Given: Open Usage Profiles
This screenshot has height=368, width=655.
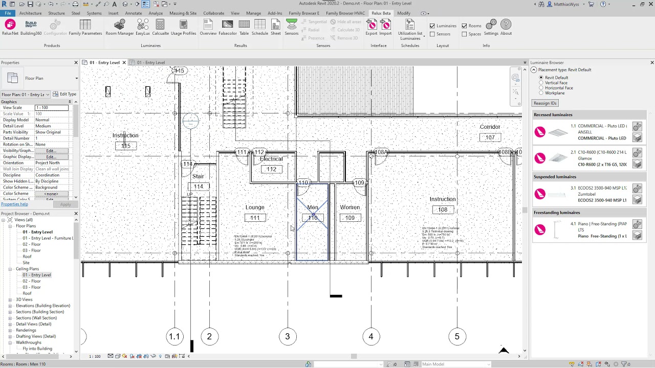Looking at the screenshot, I should [183, 28].
